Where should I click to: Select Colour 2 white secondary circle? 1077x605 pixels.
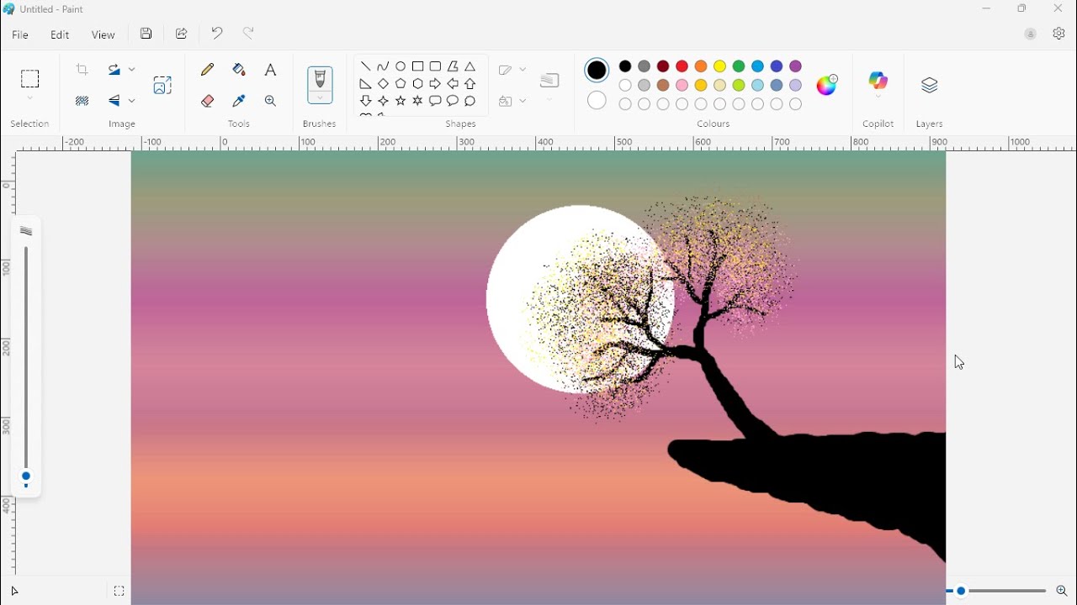[597, 101]
